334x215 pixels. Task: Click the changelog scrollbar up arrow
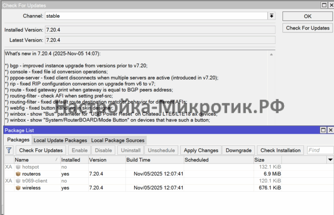pyautogui.click(x=271, y=54)
